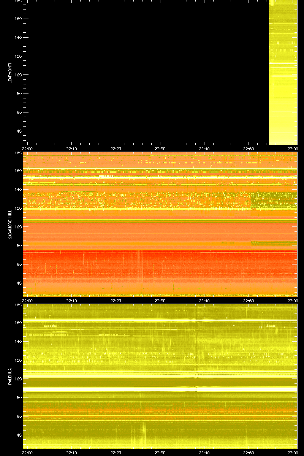Click the 180 frequency label on Palehua axis

[18, 305]
